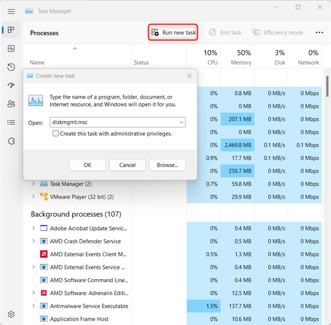Click the AMD External Events Service icon
This screenshot has width=331, height=325.
(44, 267)
